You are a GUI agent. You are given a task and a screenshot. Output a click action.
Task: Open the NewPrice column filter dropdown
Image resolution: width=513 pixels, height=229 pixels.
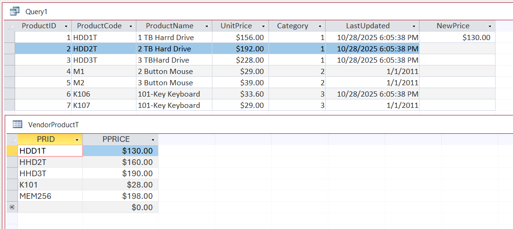[490, 26]
